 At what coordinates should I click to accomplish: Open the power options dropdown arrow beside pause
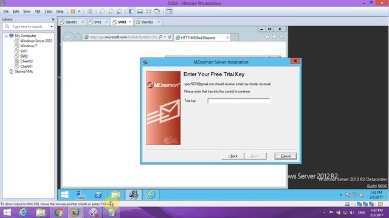pos(79,12)
